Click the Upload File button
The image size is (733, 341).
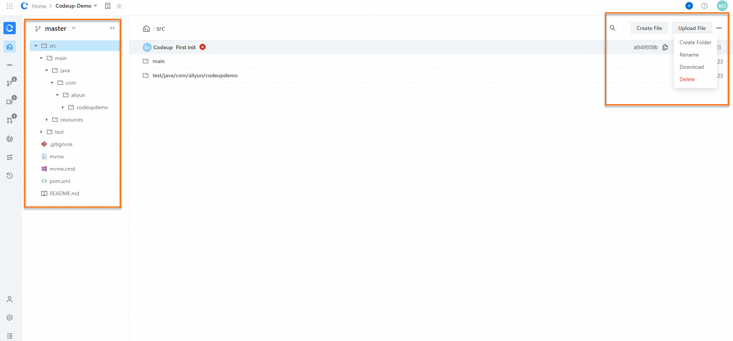pyautogui.click(x=692, y=28)
